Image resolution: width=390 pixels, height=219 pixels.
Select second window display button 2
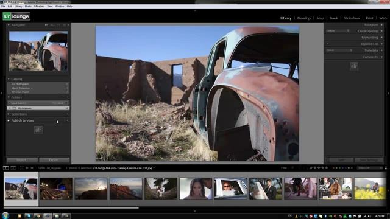(x=13, y=168)
